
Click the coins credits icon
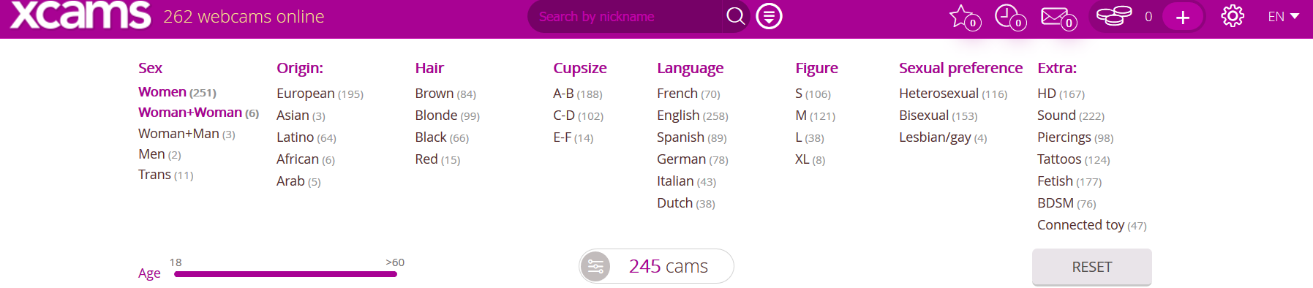pos(1113,16)
